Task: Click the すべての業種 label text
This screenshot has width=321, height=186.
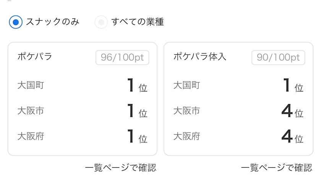Action: click(x=137, y=22)
